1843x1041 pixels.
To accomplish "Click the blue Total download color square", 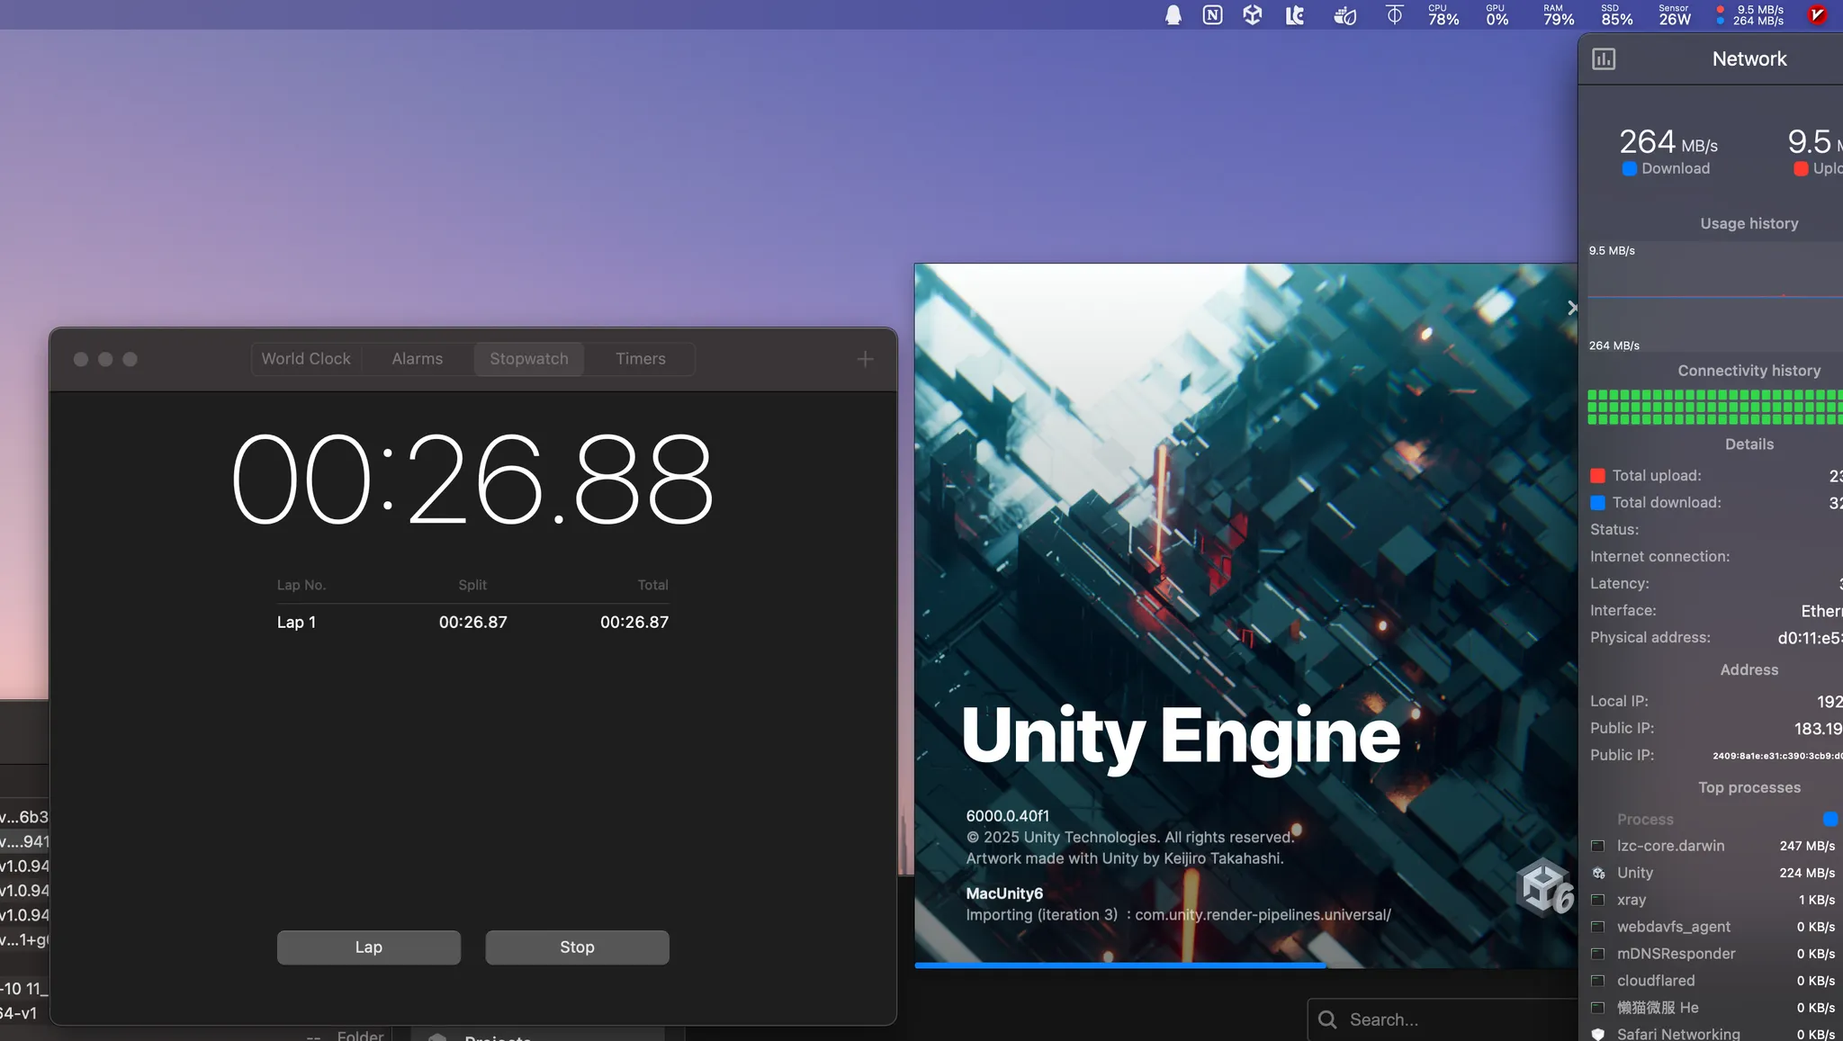I will pos(1598,503).
